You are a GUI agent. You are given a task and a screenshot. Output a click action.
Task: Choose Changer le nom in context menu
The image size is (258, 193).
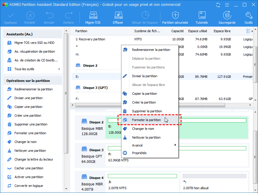point(150,129)
